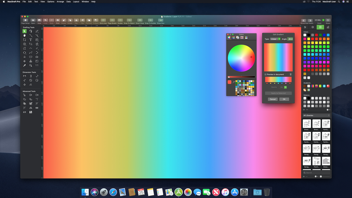The image size is (352, 198).
Task: Select the mirror advanced tool
Action: coord(31,108)
